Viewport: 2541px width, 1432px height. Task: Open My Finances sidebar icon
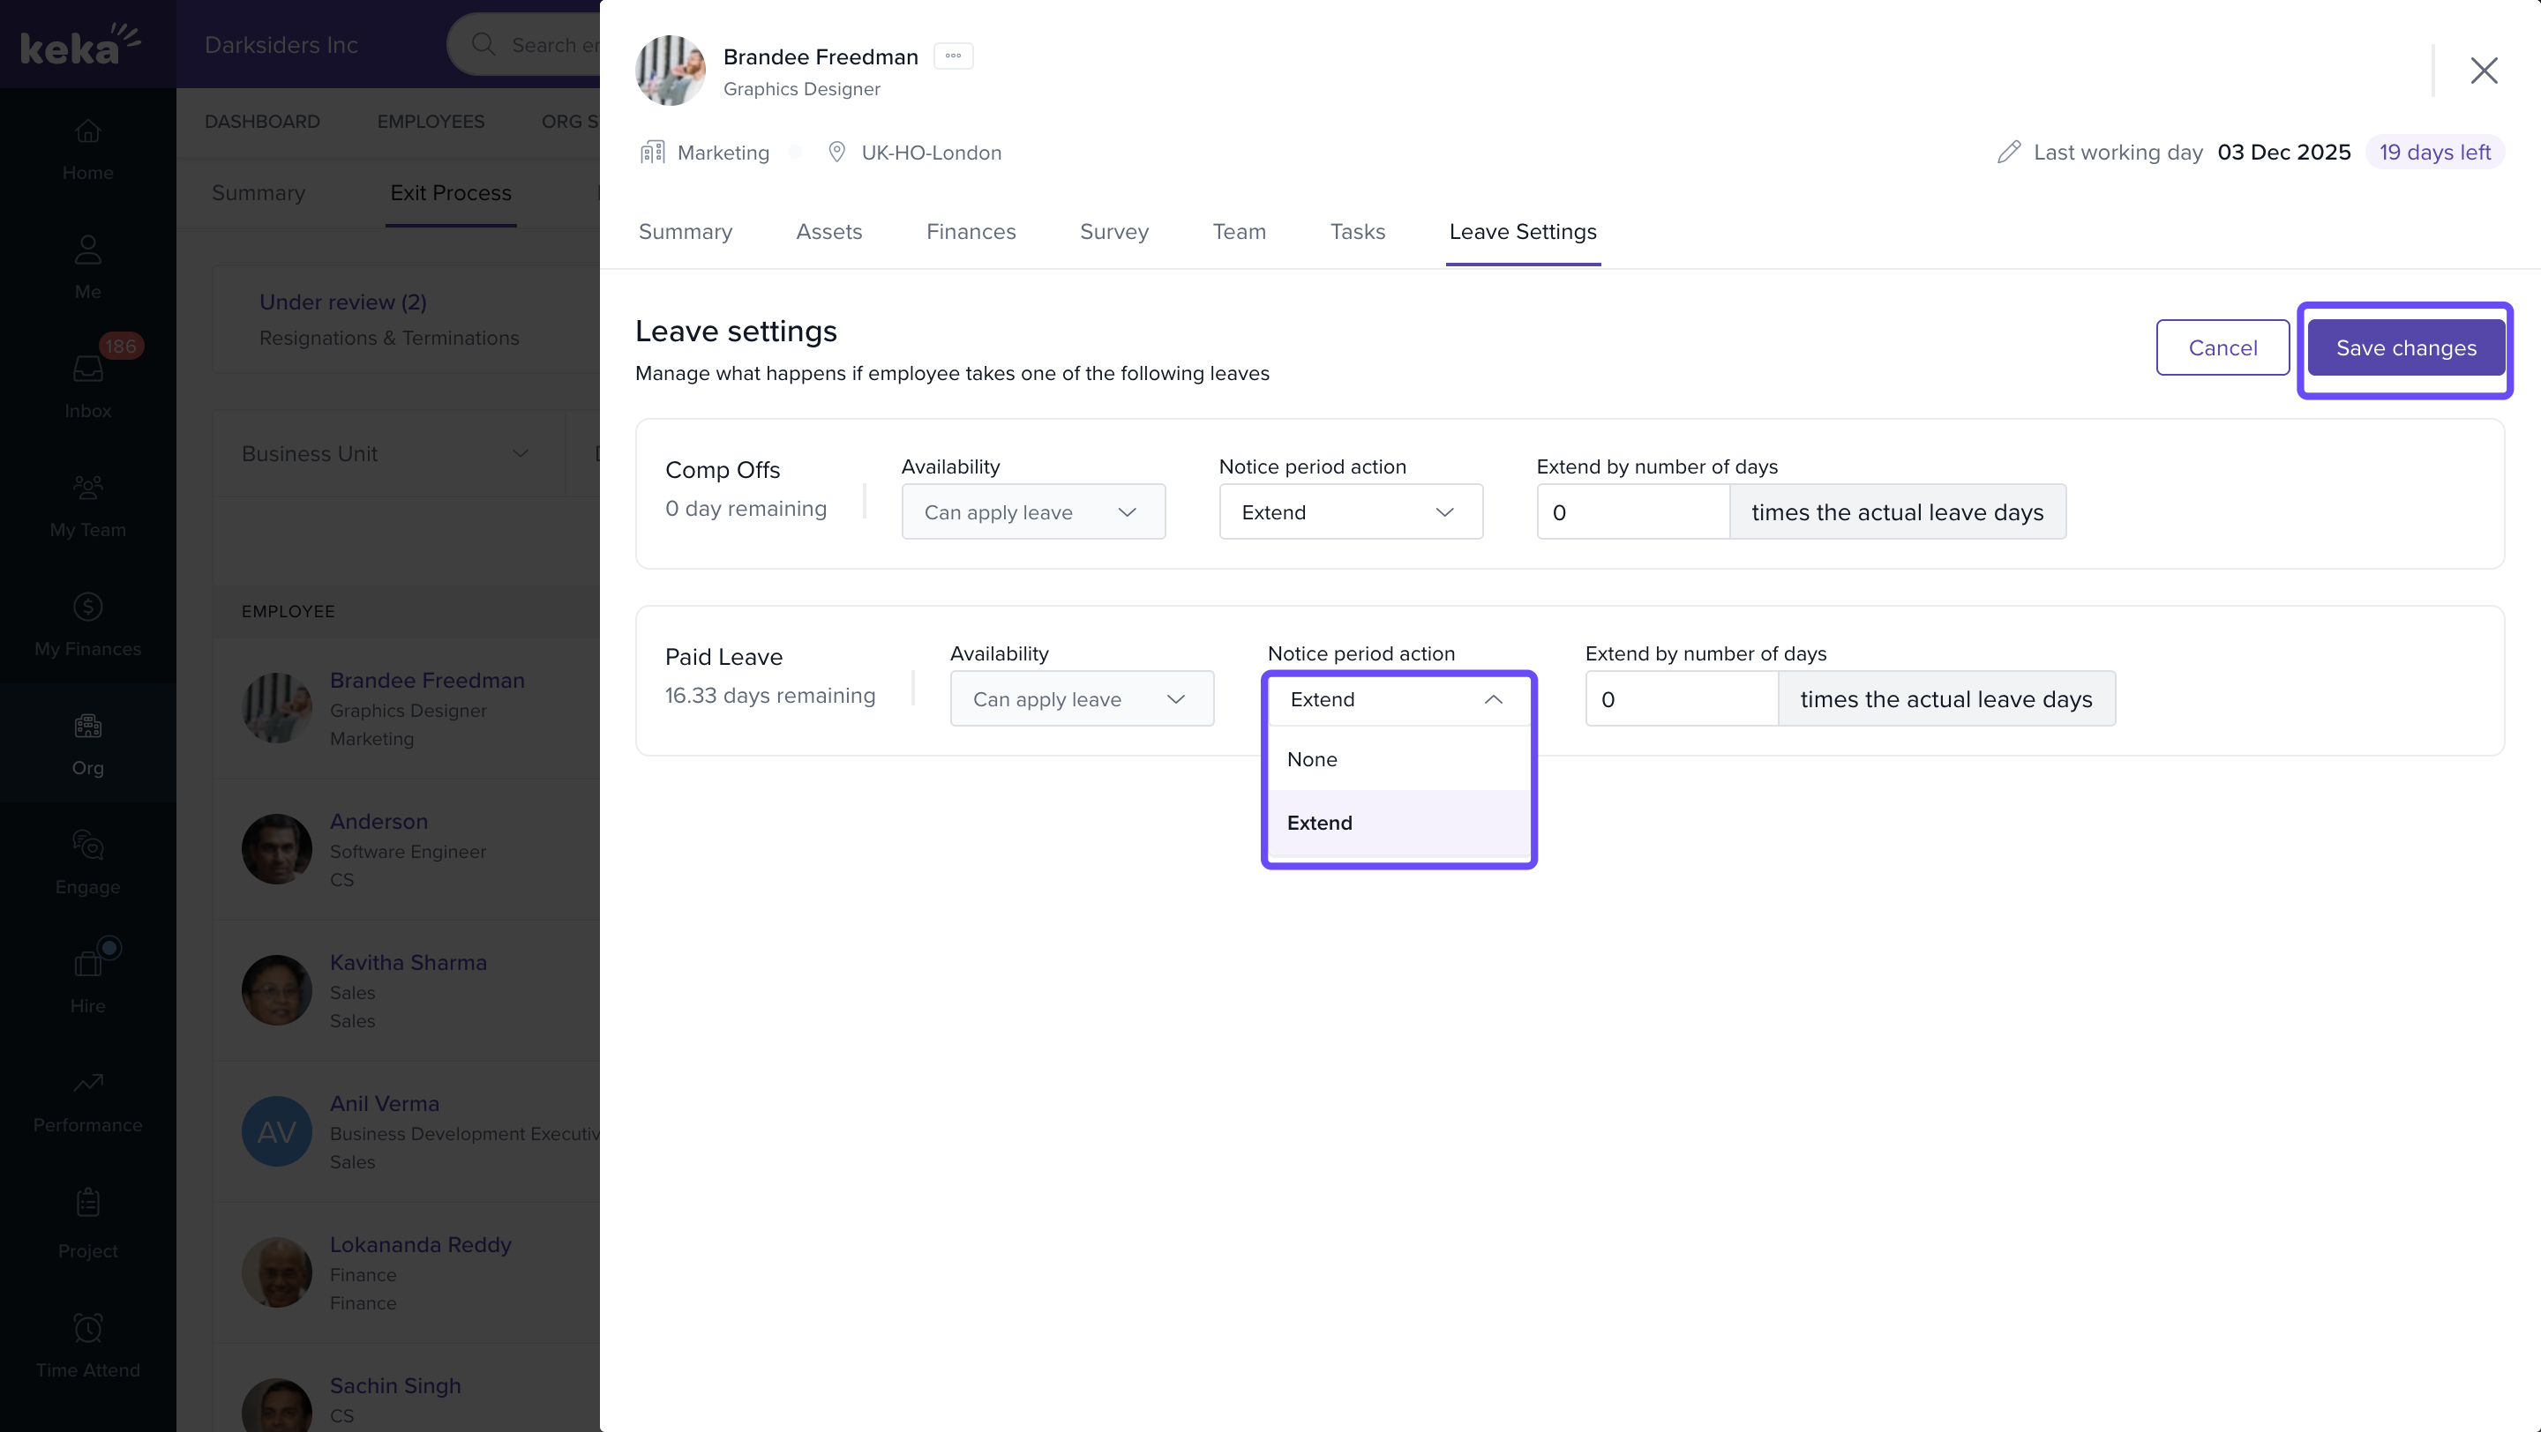pos(88,607)
